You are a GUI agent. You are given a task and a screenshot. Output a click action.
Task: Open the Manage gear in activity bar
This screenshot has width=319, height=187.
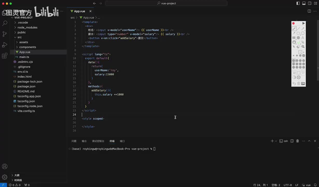point(5,177)
